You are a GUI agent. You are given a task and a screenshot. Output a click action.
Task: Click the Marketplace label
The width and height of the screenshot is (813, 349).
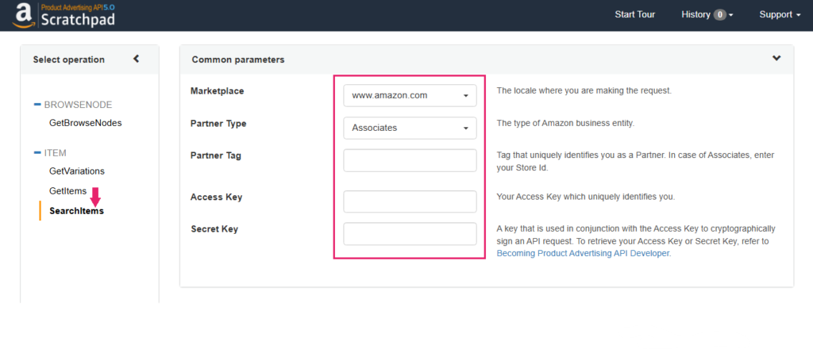click(x=218, y=91)
